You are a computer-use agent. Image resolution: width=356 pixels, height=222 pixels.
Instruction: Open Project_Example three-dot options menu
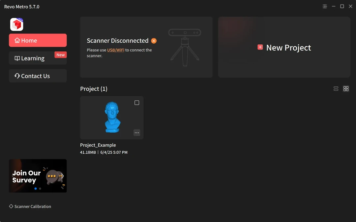137,133
